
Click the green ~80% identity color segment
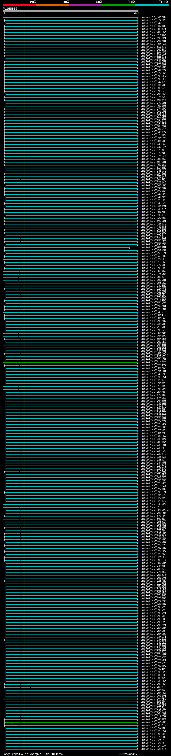tap(119, 5)
